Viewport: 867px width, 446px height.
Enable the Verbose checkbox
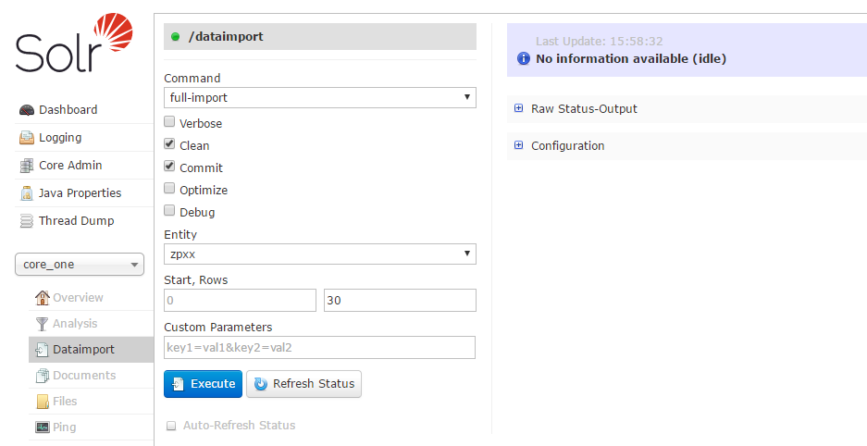click(169, 122)
